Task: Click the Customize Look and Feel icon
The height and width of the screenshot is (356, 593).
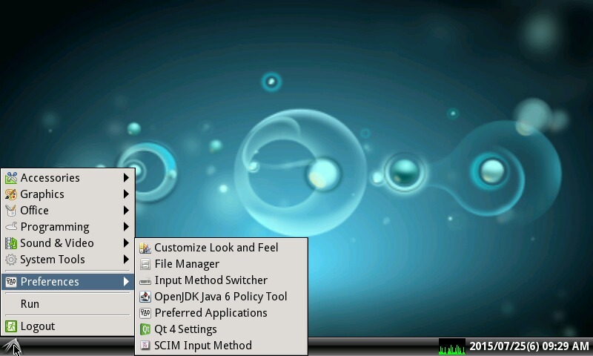Action: click(145, 248)
